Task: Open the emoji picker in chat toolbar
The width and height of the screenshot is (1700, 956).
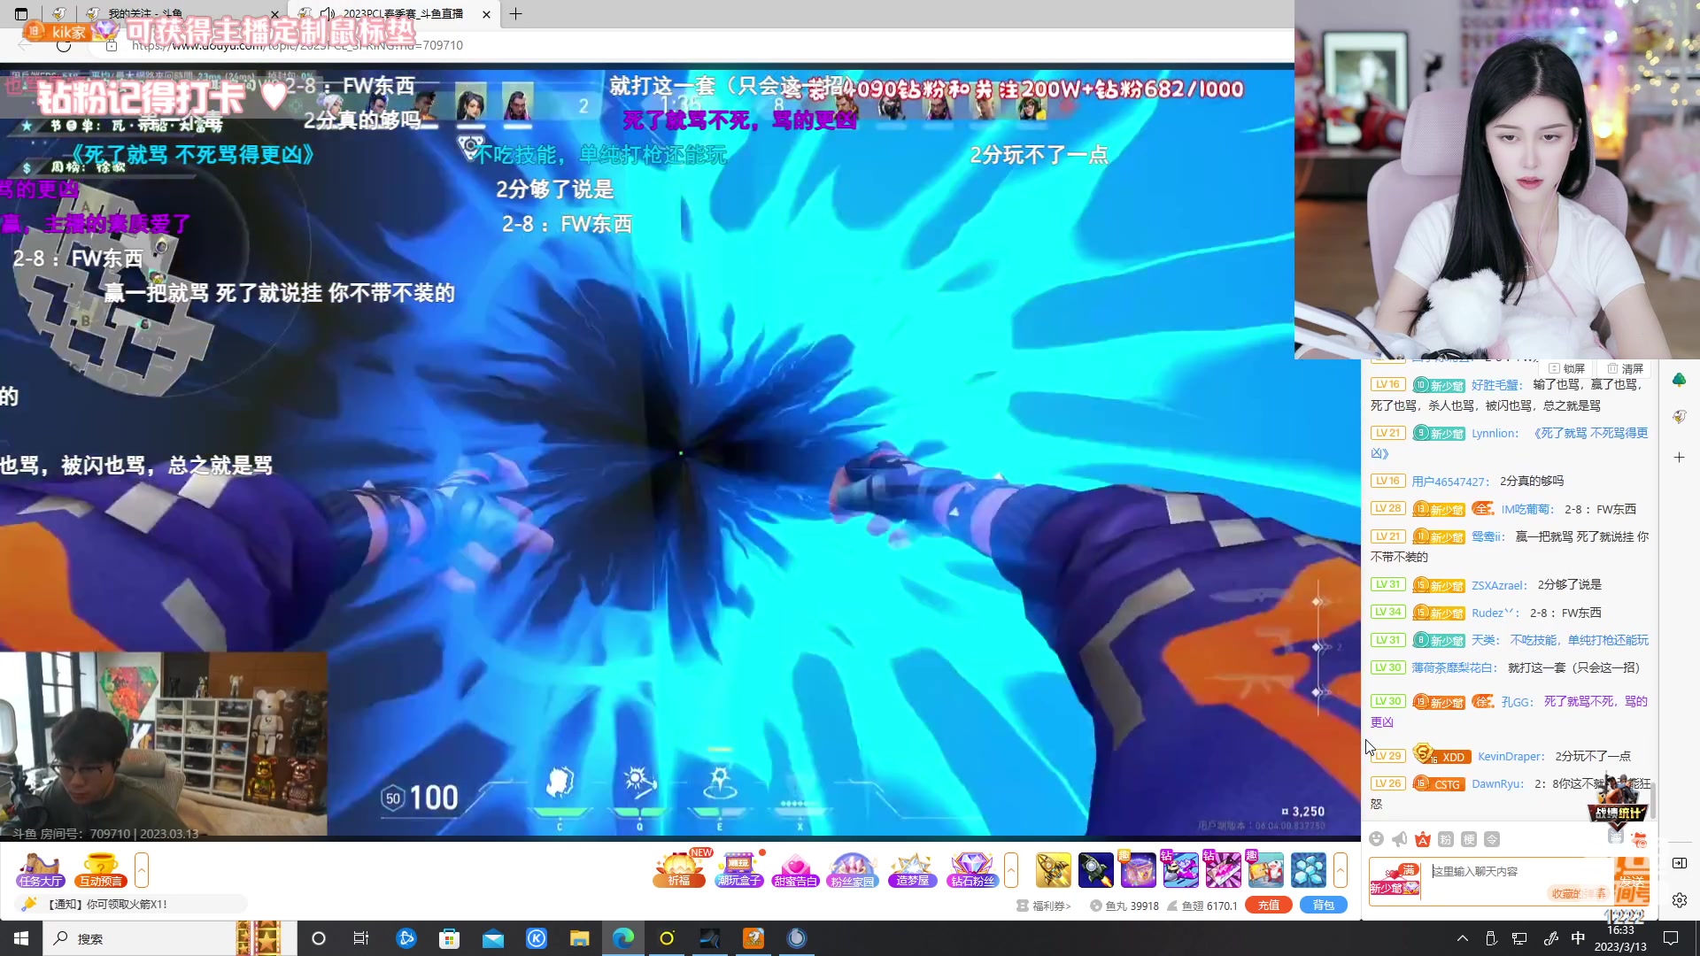Action: tap(1376, 839)
